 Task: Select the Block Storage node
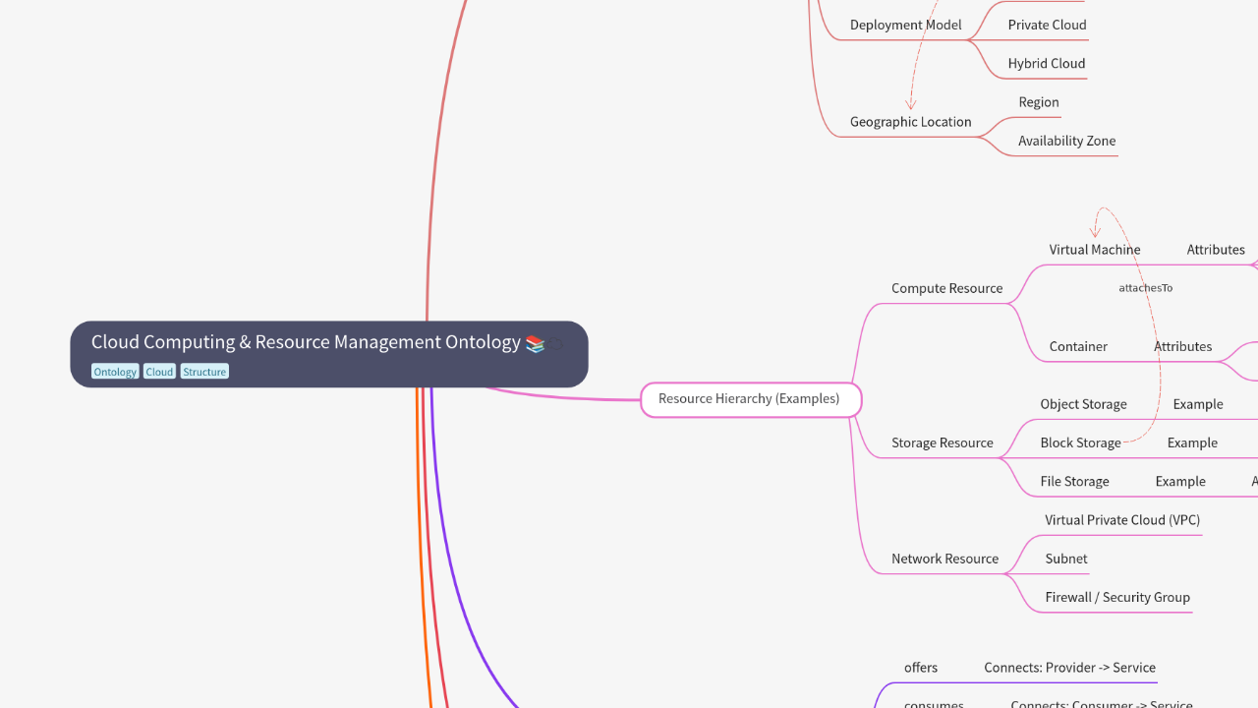click(x=1080, y=442)
